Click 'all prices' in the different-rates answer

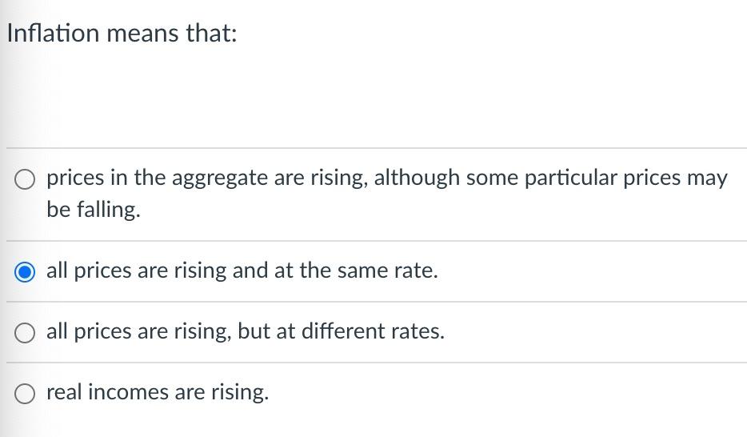(89, 331)
